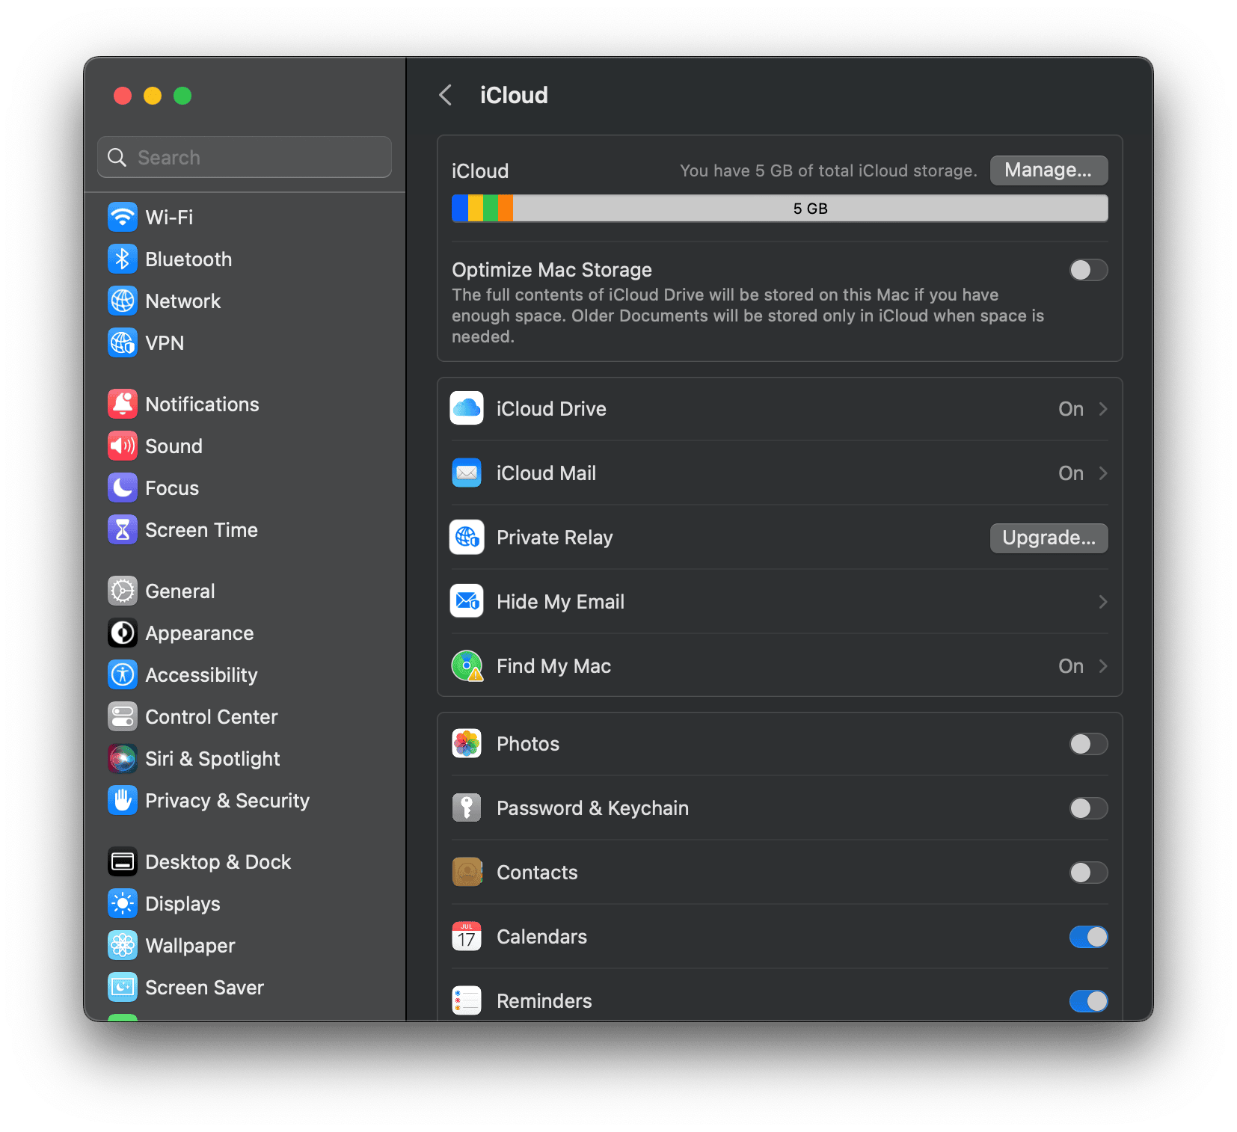Click the iCloud storage usage bar
The image size is (1237, 1132).
pyautogui.click(x=779, y=209)
